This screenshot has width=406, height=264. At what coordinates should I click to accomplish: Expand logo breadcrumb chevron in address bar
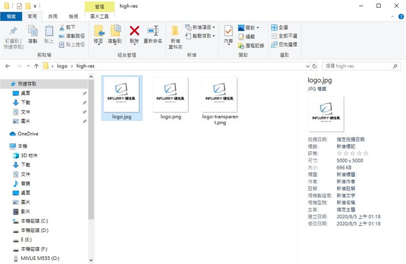point(72,66)
